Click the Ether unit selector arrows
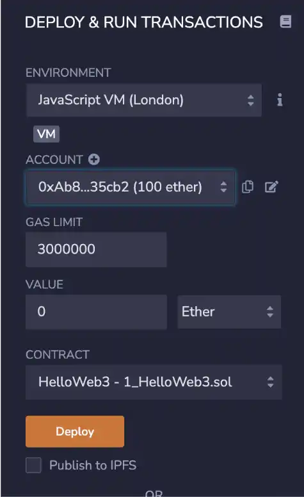This screenshot has width=304, height=497. (270, 311)
